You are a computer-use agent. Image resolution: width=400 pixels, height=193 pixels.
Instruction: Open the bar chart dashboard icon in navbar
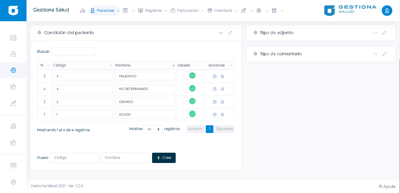pyautogui.click(x=83, y=11)
